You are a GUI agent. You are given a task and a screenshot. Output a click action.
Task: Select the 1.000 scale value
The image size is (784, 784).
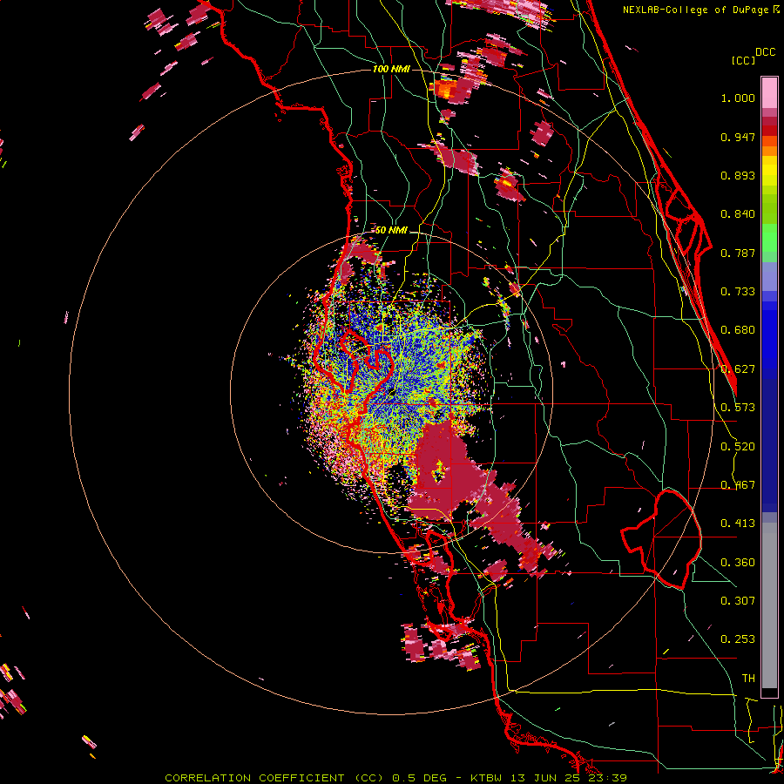pos(738,98)
